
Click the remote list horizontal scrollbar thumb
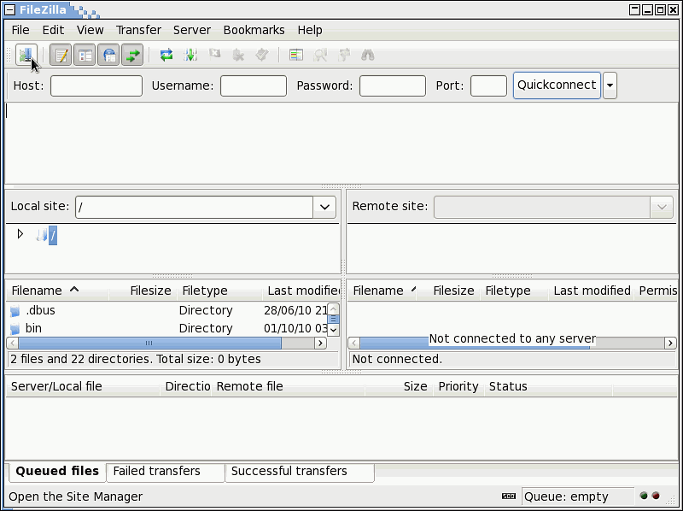[x=475, y=344]
